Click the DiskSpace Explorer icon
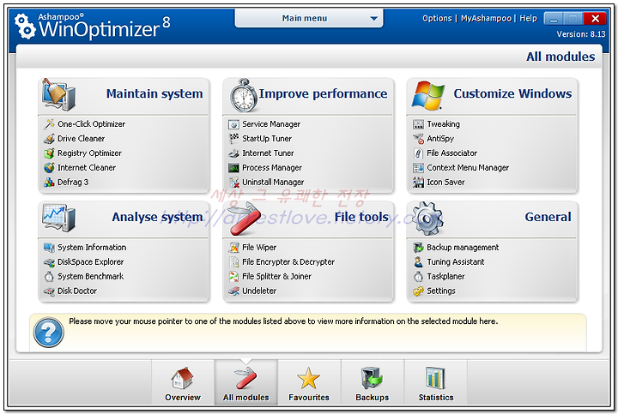Viewport: 618px width, 414px height. point(49,262)
